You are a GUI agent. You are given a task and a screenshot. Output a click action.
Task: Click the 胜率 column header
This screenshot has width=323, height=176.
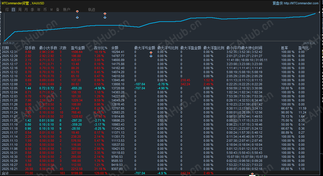[x=285, y=48]
